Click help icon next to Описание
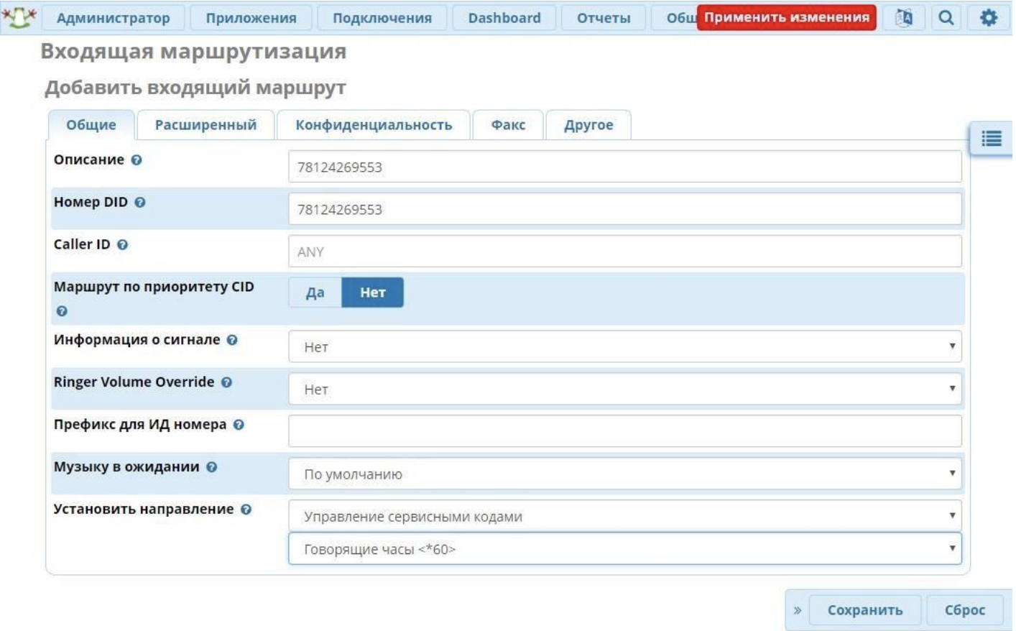The width and height of the screenshot is (1016, 631). coord(137,160)
